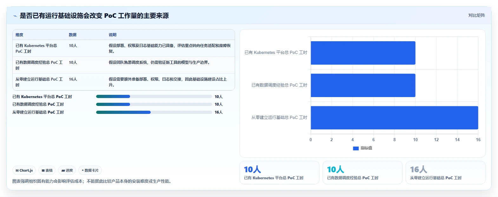Click the footnote starting 图表强调组织既有能力
This screenshot has width=498, height=197.
[92, 181]
